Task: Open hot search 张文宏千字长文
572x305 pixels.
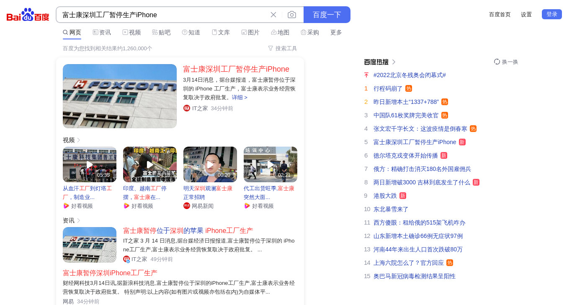Action: tap(420, 129)
